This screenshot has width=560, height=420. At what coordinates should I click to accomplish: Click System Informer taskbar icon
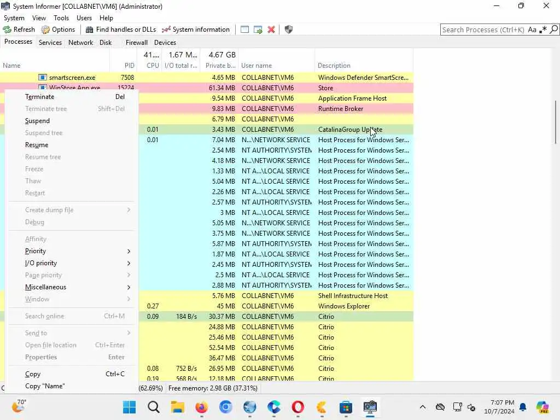coord(370,407)
